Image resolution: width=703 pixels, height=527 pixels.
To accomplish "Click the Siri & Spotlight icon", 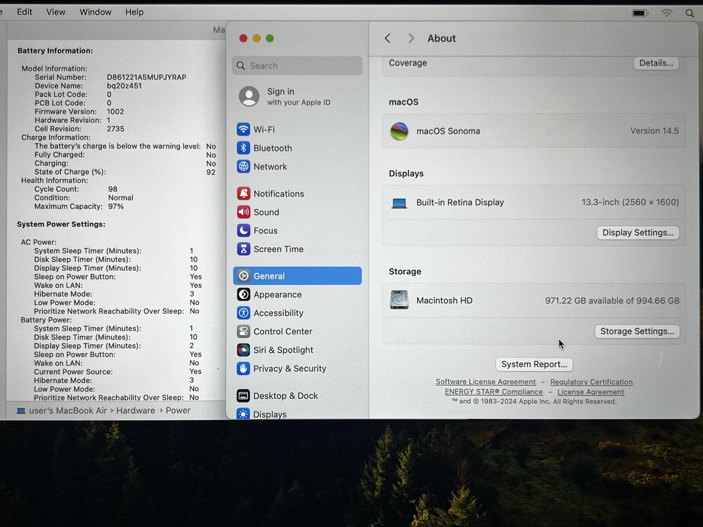I will coord(243,350).
